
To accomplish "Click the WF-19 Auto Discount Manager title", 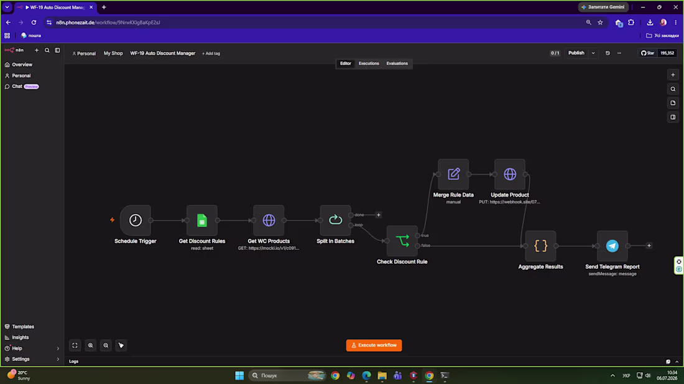I will tap(163, 53).
